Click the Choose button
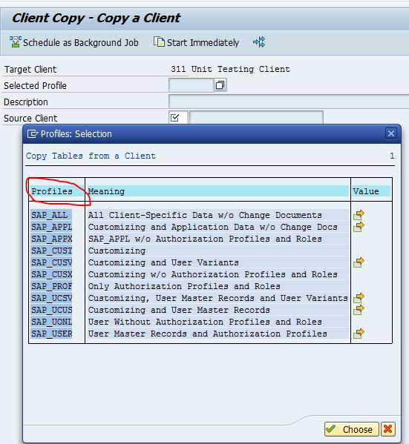This screenshot has width=409, height=444. coord(351,429)
